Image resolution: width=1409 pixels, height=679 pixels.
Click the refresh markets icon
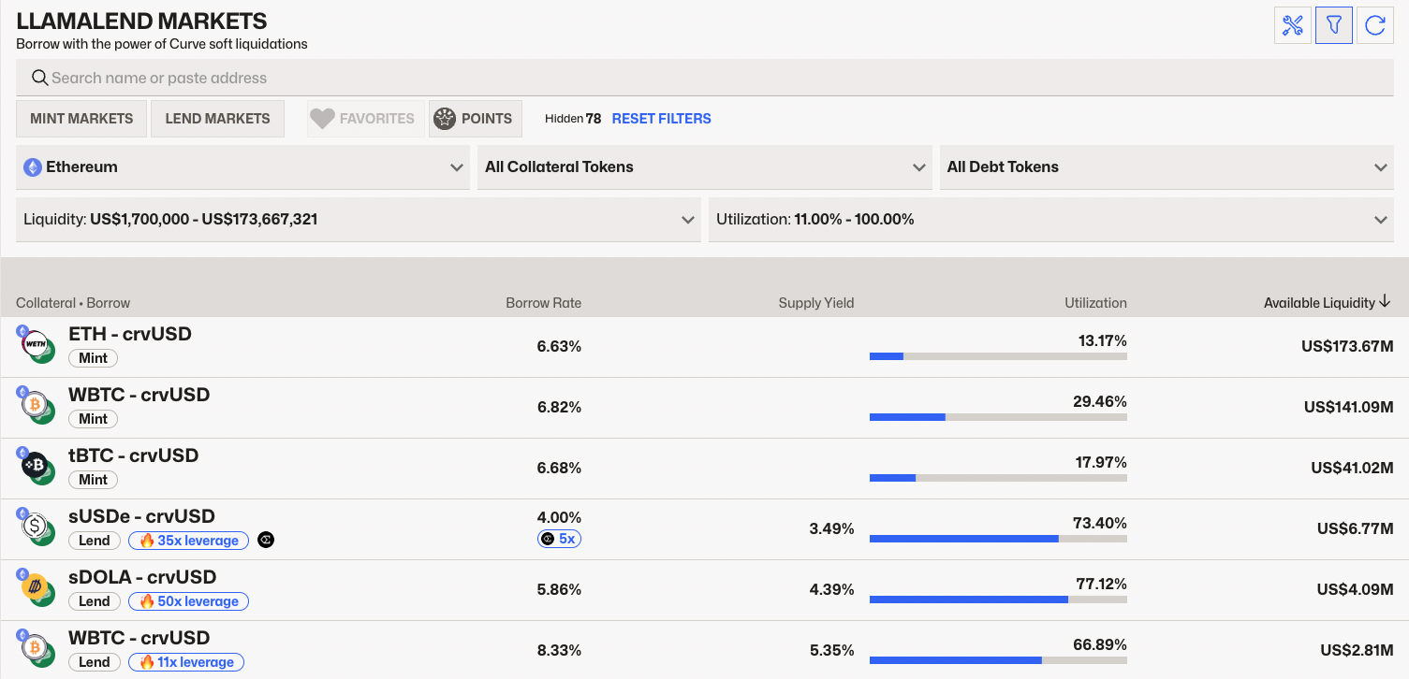pos(1375,25)
